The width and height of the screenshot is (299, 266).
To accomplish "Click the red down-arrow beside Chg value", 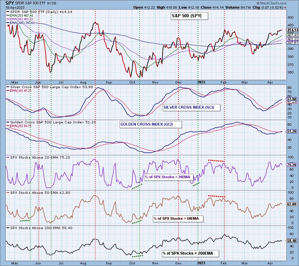I will point(285,8).
